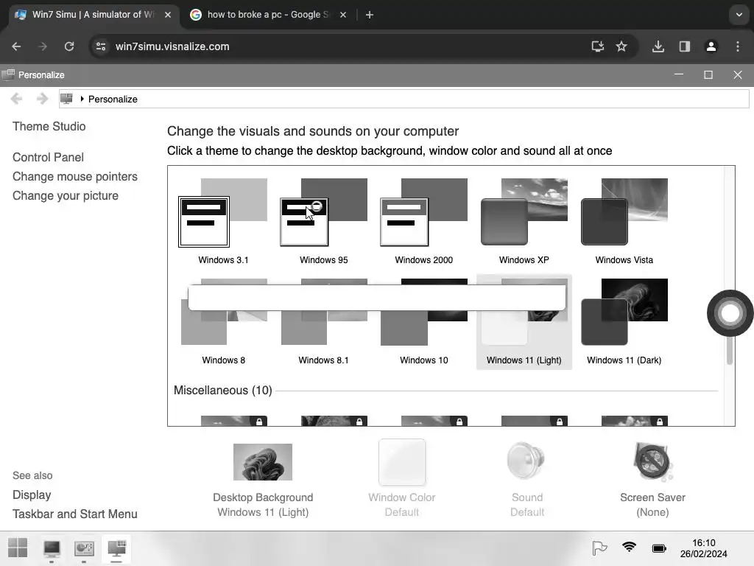Open the browser profile icon
The height and width of the screenshot is (566, 754).
tap(711, 46)
